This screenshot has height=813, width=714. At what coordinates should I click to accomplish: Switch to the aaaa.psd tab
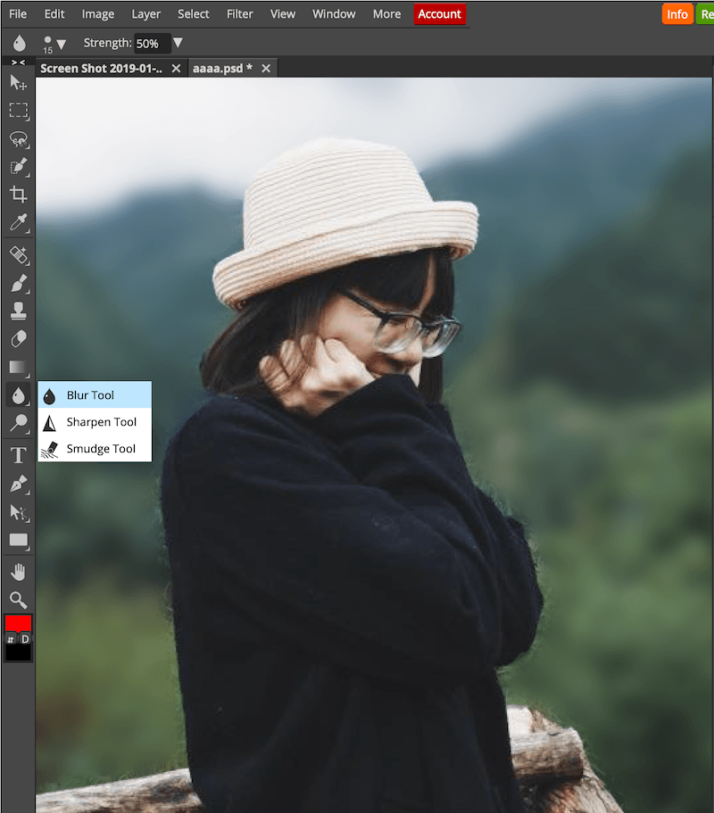coord(222,69)
